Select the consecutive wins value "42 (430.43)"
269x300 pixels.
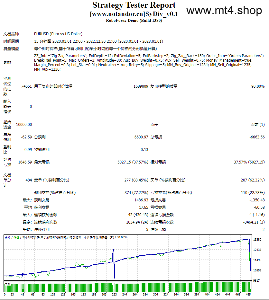pos(138,215)
